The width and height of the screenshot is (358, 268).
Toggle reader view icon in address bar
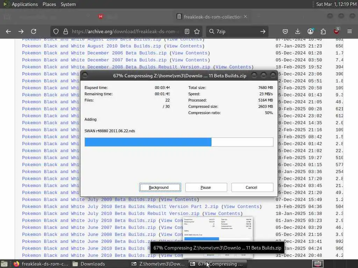coord(187,31)
